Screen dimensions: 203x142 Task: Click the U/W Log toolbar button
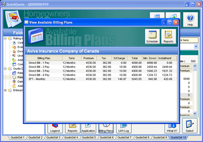point(123,128)
